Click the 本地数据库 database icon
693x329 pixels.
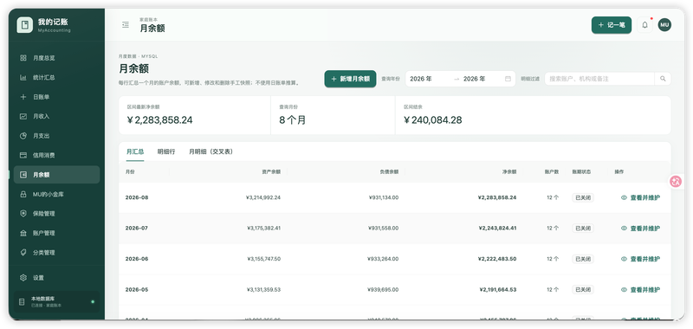22,302
